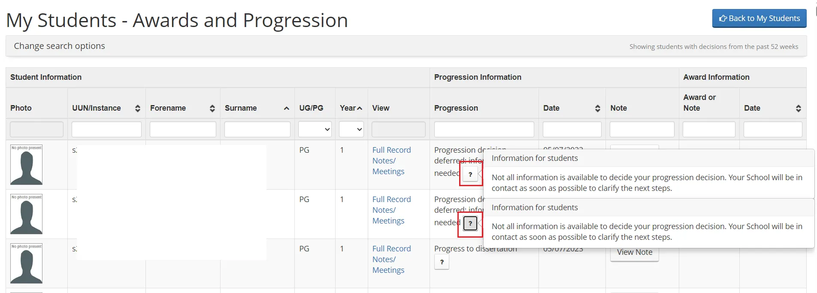This screenshot has width=817, height=293.
Task: Open Full Record Notes/Meetings for the third student
Action: tap(391, 259)
